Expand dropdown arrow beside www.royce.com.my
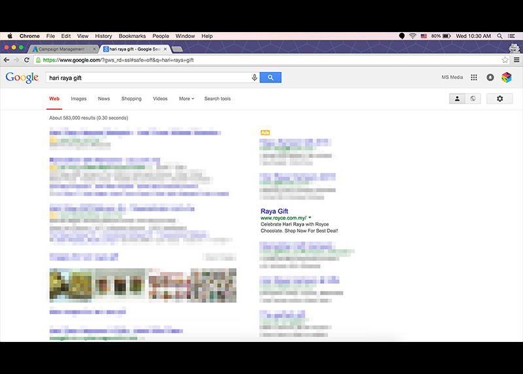Viewport: 523px width, 374px height. pyautogui.click(x=310, y=218)
